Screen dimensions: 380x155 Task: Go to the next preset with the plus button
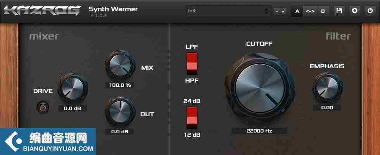coord(283,11)
